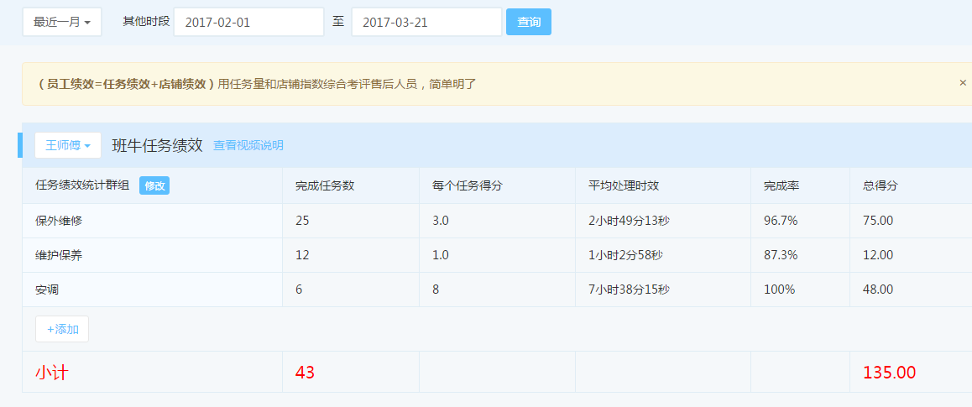Screen dimensions: 972x407
Task: Select the 维护保养 row name
Action: click(59, 255)
